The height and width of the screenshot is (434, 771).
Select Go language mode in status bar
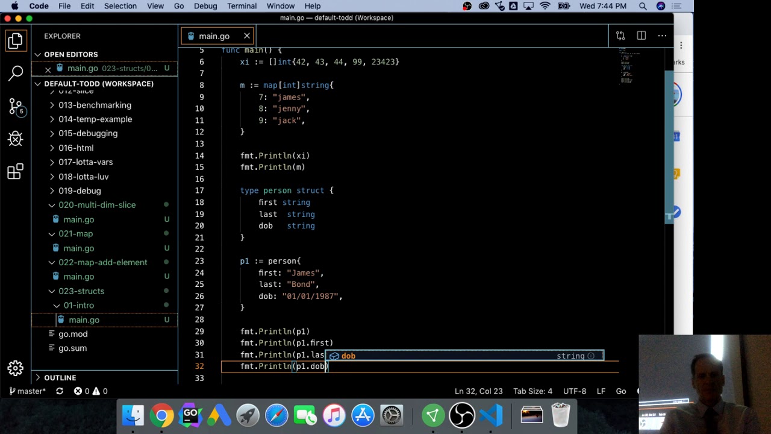click(621, 391)
